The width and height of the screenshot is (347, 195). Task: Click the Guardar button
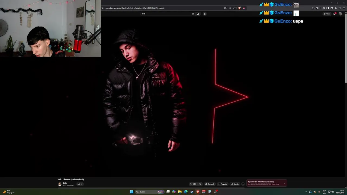[235, 184]
